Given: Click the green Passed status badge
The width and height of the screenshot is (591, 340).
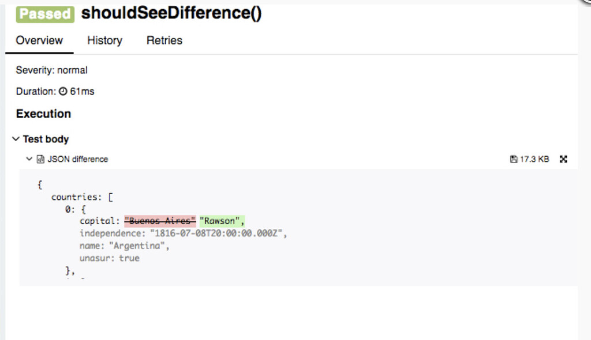Looking at the screenshot, I should [45, 14].
